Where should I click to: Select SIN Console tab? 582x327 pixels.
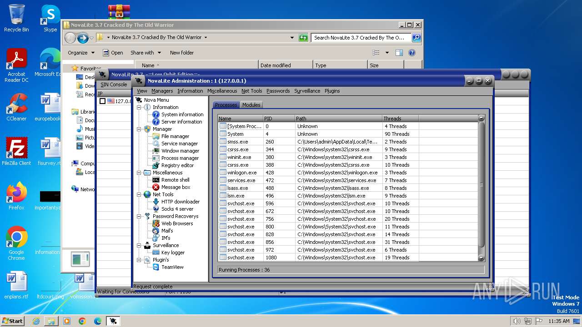(114, 84)
